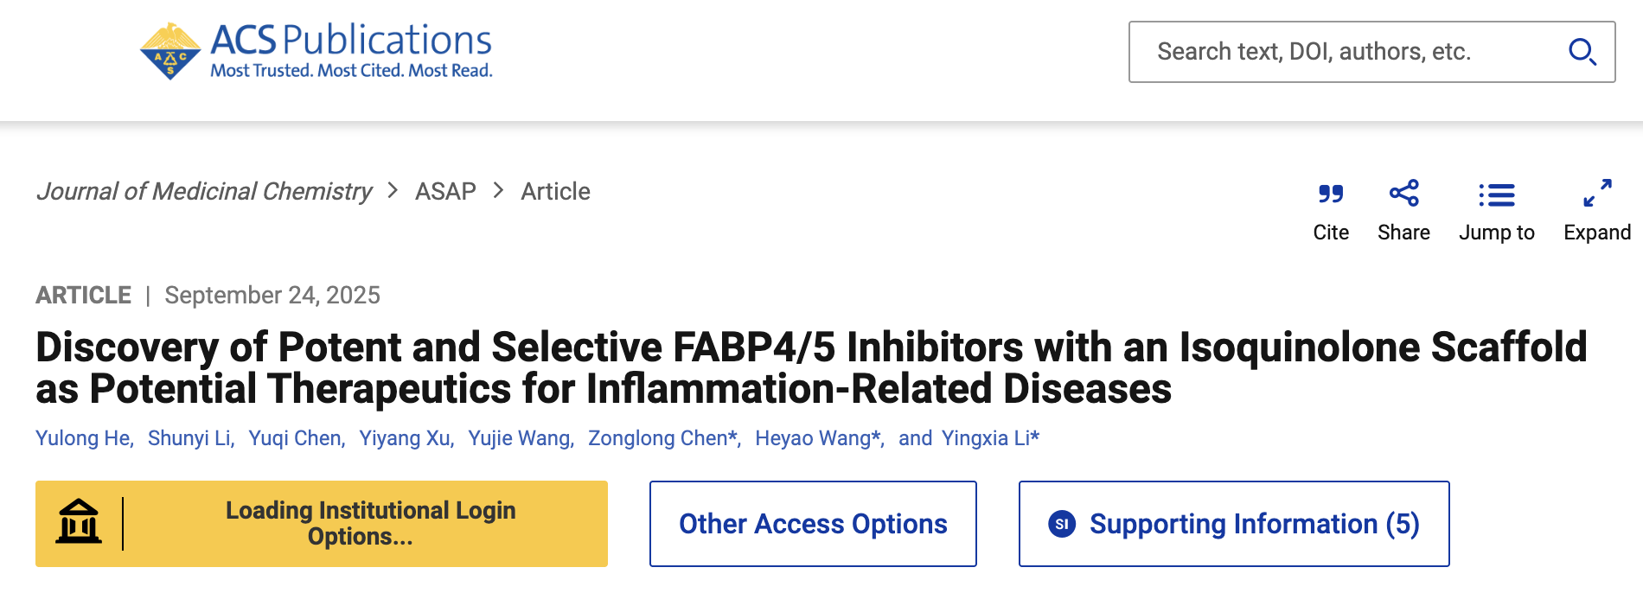Click the search magnifier icon
This screenshot has height=593, width=1643.
click(1582, 52)
